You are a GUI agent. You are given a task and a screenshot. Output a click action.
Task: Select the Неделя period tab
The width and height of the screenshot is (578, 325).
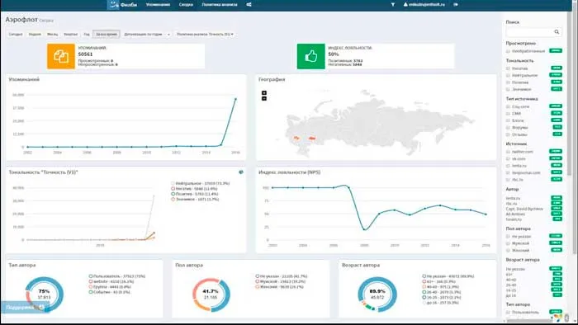35,34
